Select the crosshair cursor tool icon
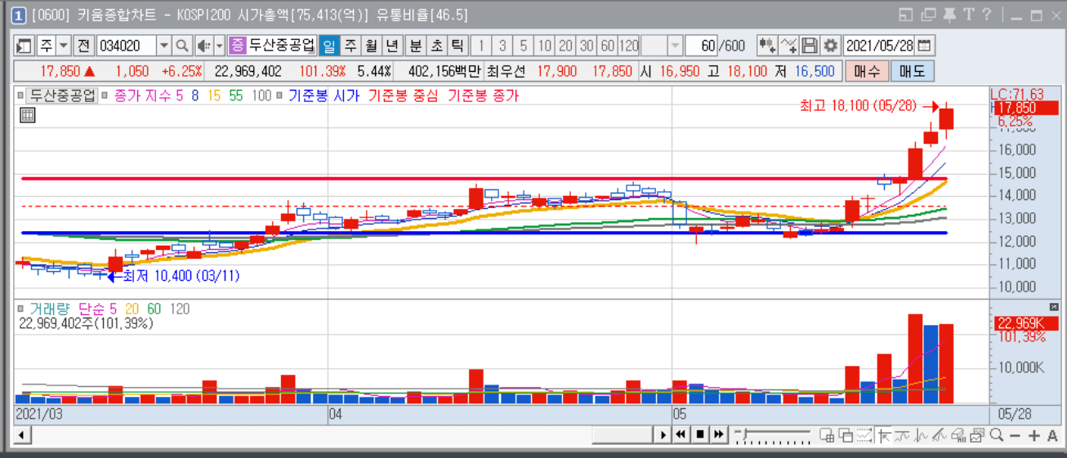The width and height of the screenshot is (1067, 458). pos(884,435)
